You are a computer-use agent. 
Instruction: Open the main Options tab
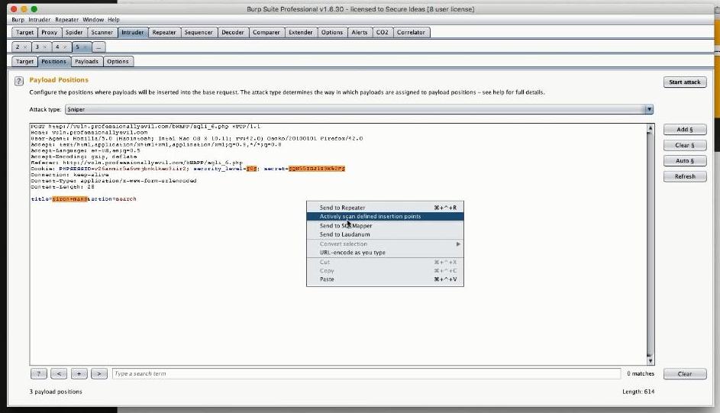point(332,32)
